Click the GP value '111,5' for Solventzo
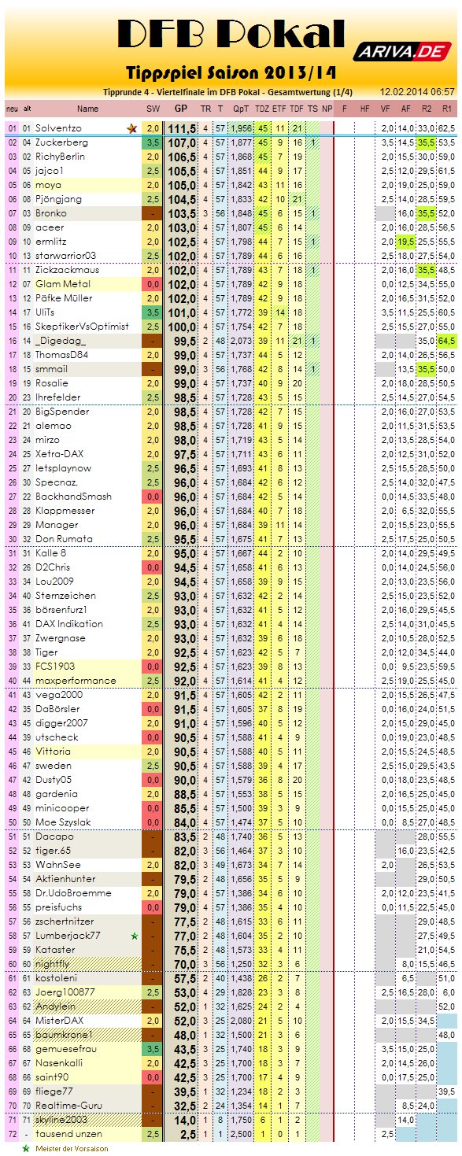The width and height of the screenshot is (462, 1156). (x=181, y=128)
